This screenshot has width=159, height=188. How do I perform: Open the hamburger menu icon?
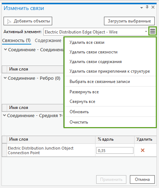(x=153, y=31)
